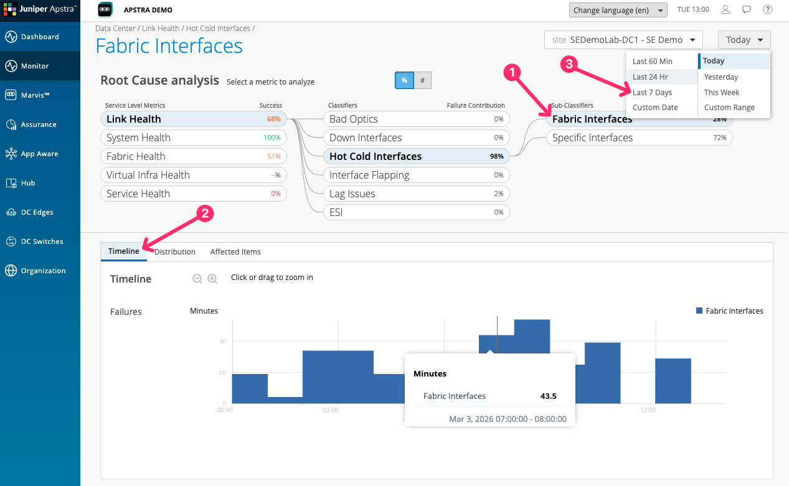Expand the Change language dropdown
The image size is (789, 486).
pos(618,9)
